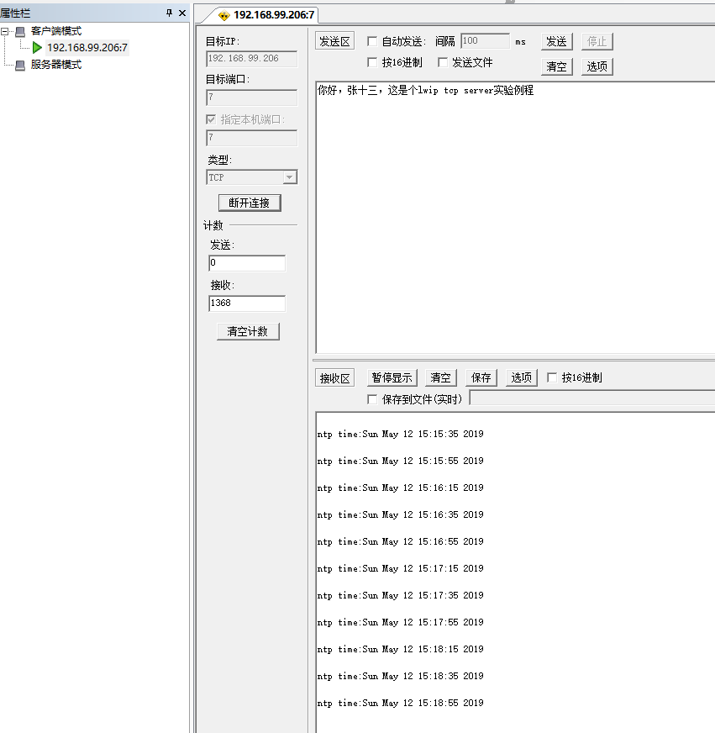Collapse the 客户端模式 tree node

click(x=7, y=31)
